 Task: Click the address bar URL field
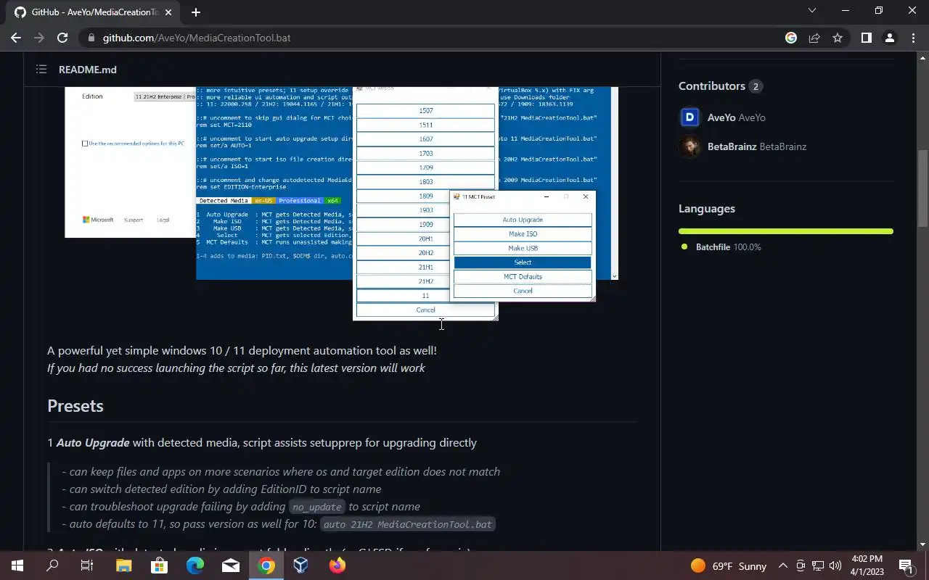435,38
